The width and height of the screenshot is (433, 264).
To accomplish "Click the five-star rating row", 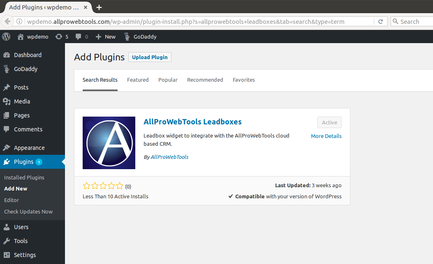I will [103, 186].
